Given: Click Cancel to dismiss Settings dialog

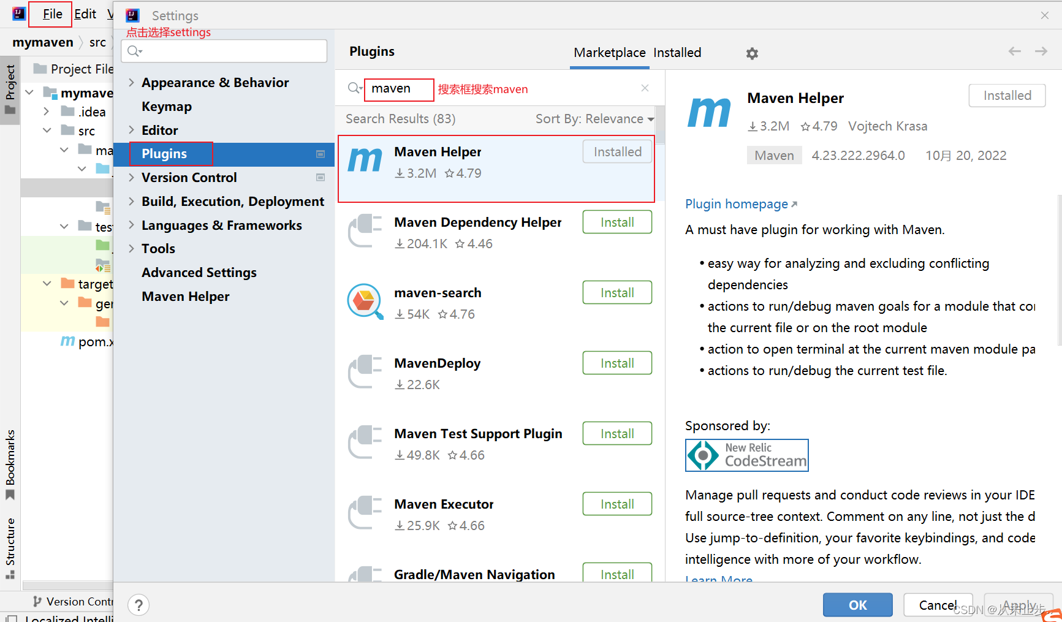Looking at the screenshot, I should tap(938, 605).
